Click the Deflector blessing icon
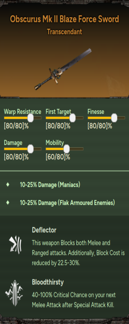The image size is (129, 324). point(15,245)
